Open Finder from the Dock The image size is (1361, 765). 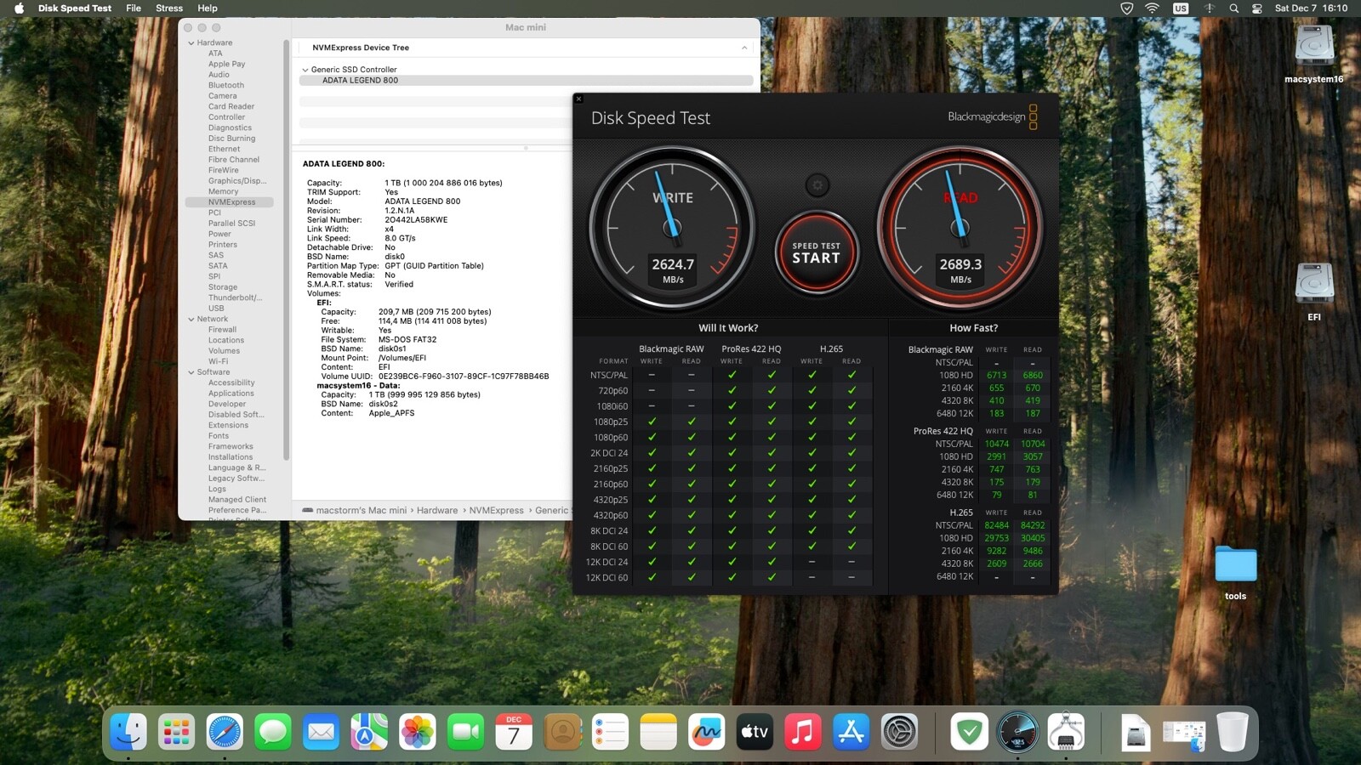(x=128, y=731)
